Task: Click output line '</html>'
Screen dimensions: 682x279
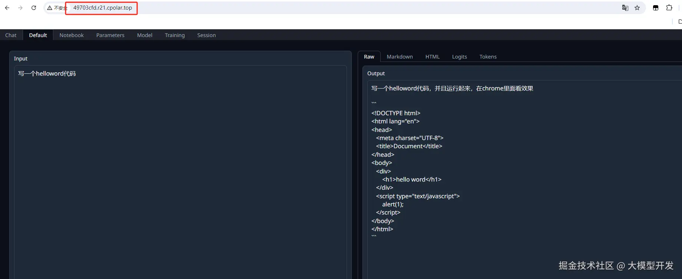Action: tap(382, 229)
